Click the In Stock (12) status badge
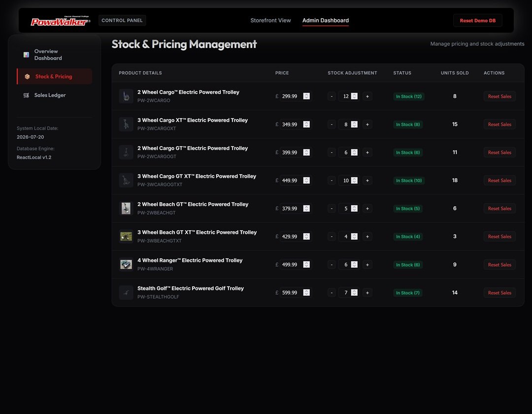Viewport: 532px width, 414px height. click(408, 96)
